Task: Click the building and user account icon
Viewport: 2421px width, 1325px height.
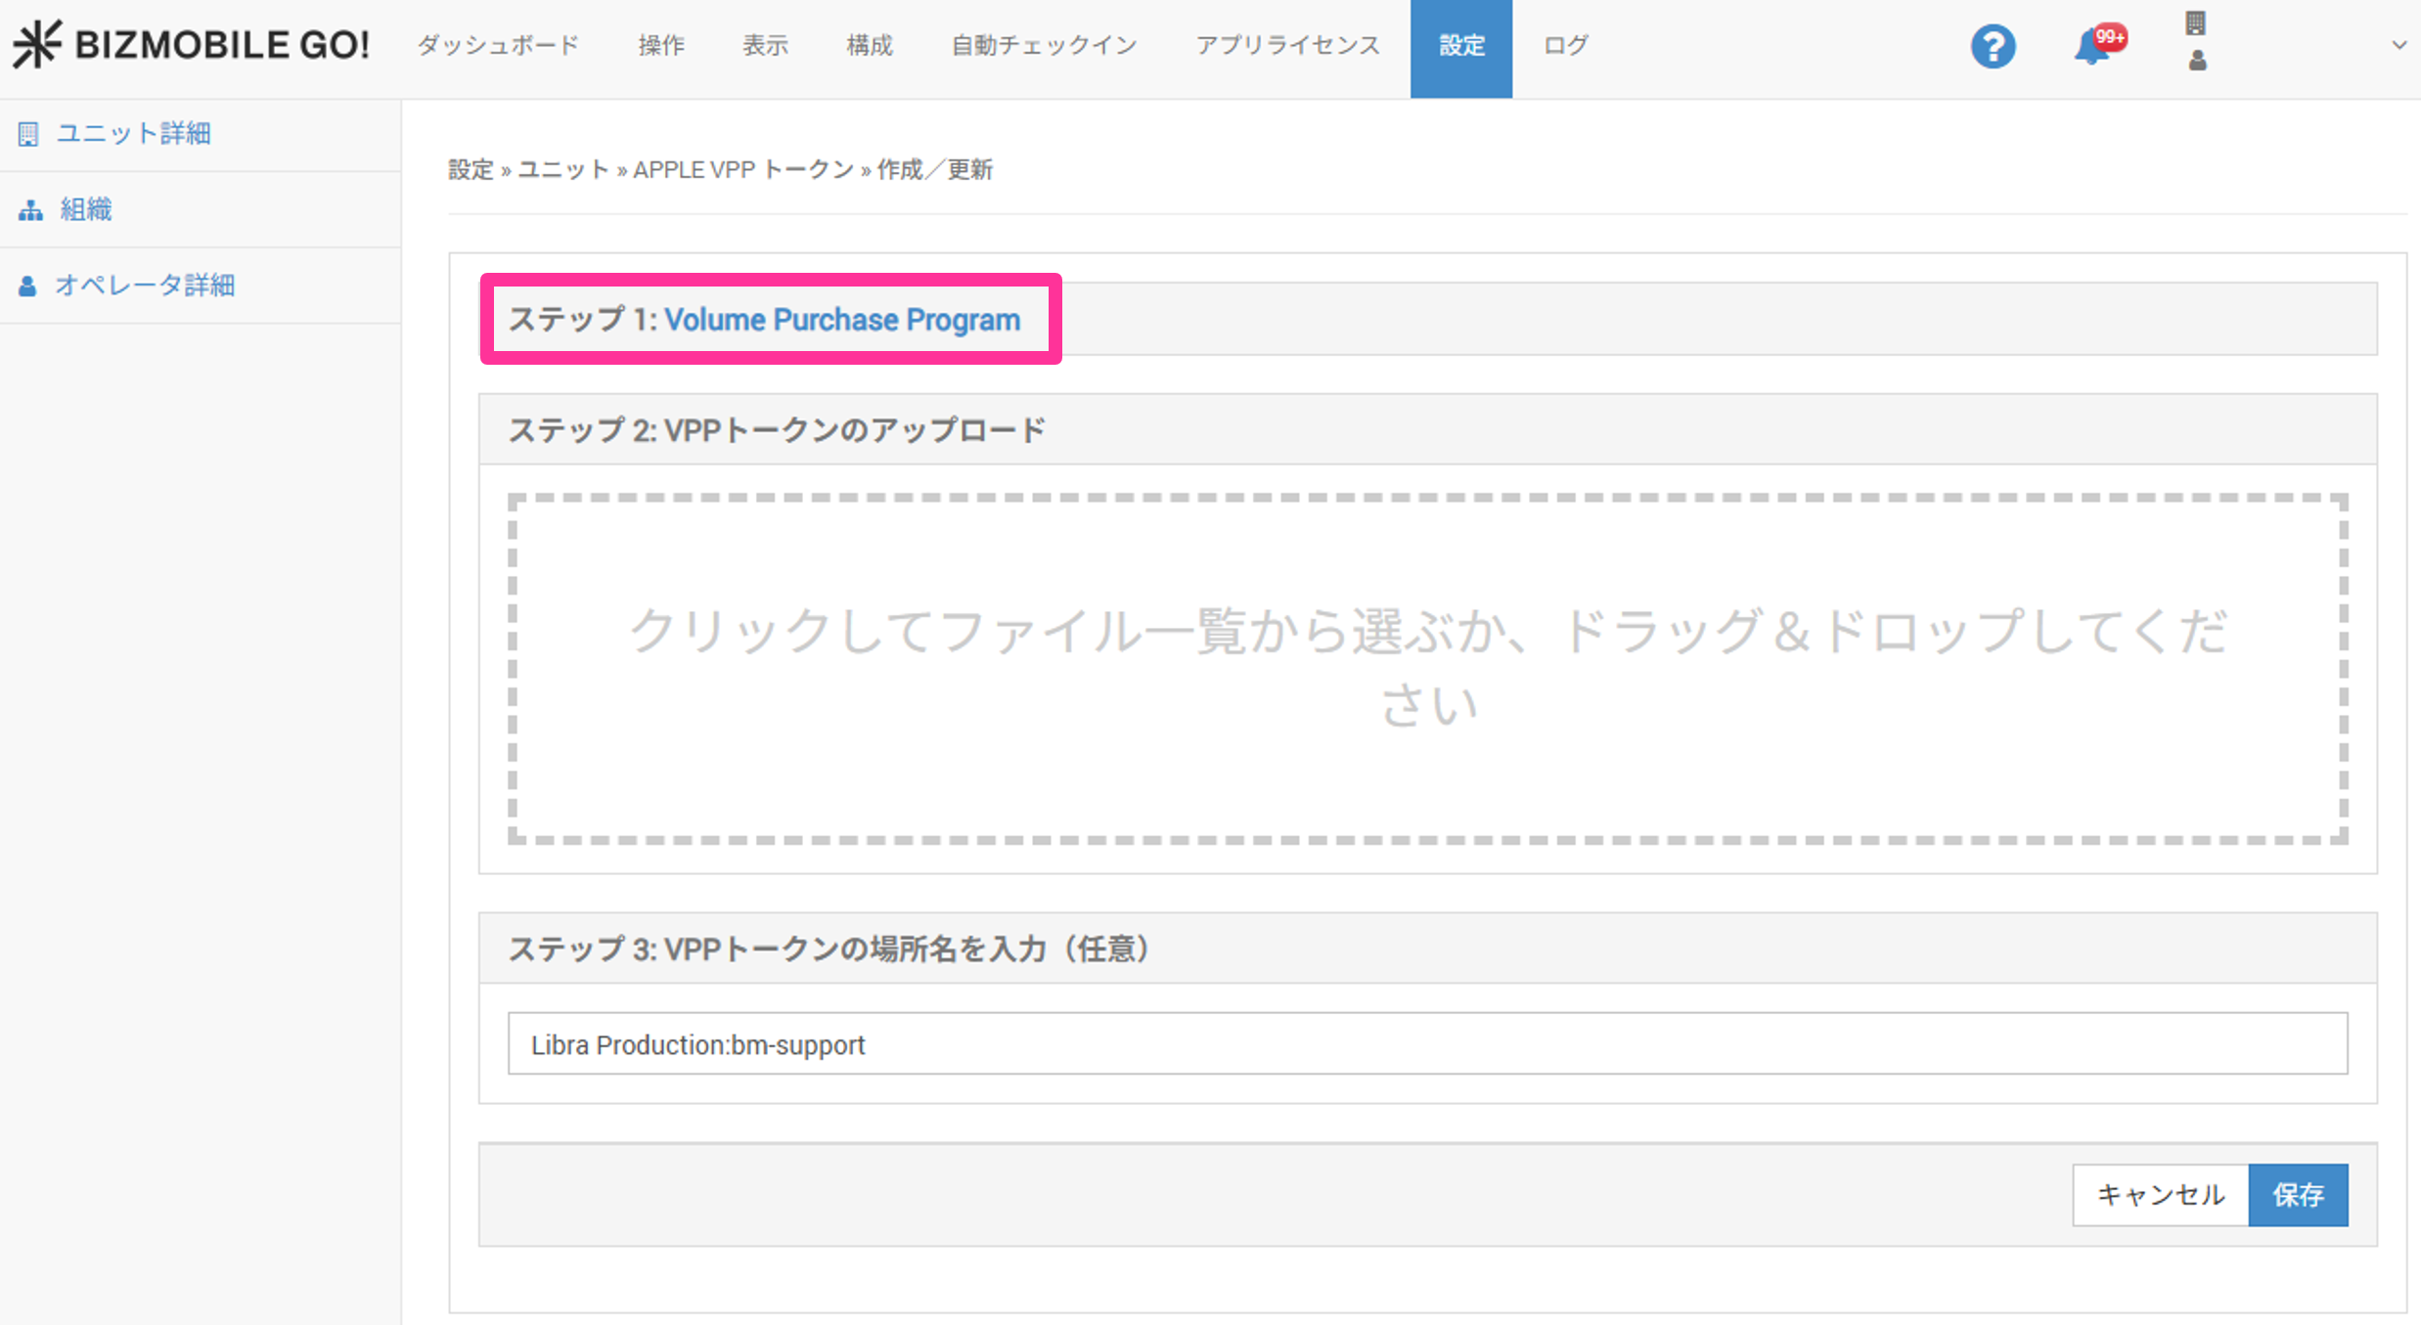Action: coord(2197,41)
